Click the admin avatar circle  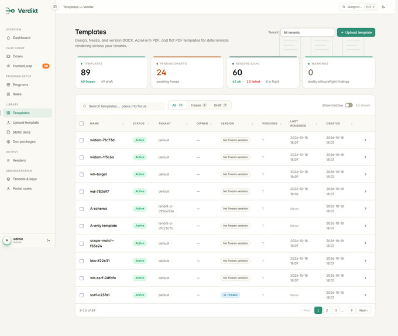click(x=7, y=240)
